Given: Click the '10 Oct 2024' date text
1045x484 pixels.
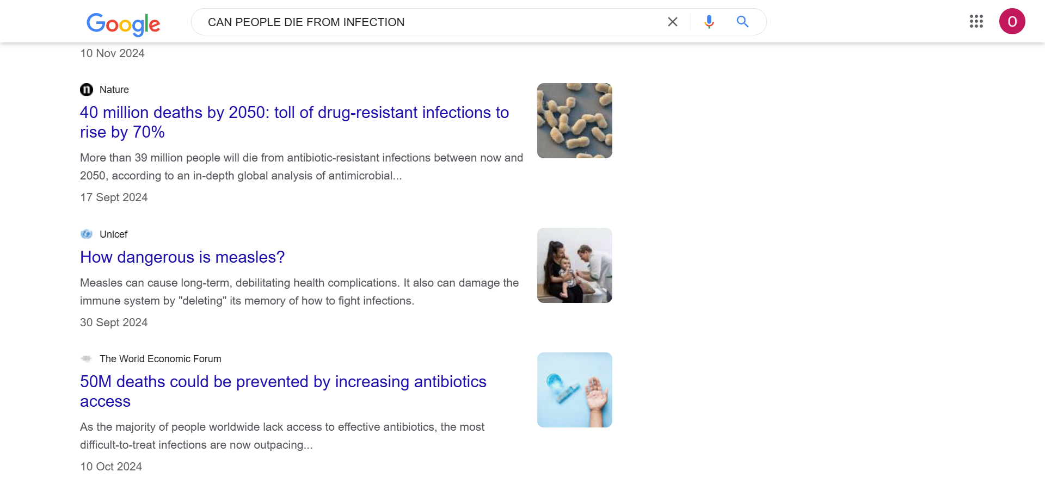Looking at the screenshot, I should tap(111, 467).
